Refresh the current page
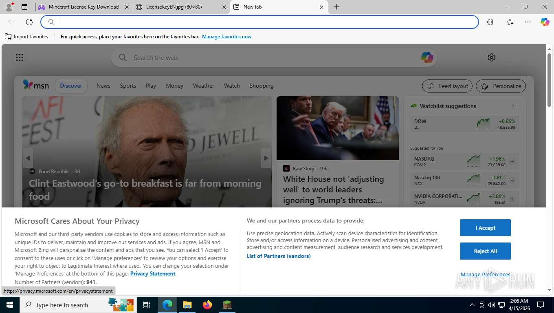 coord(29,22)
